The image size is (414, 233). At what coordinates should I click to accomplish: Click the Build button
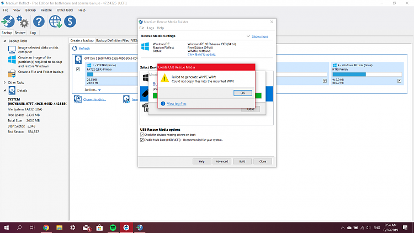[x=242, y=161]
